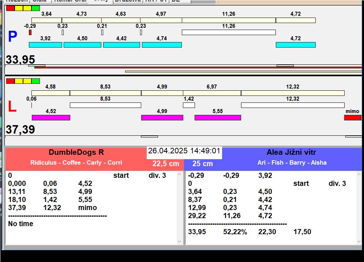The height and width of the screenshot is (262, 364).
Task: Click the green start light in lane P
Action: tap(35, 8)
